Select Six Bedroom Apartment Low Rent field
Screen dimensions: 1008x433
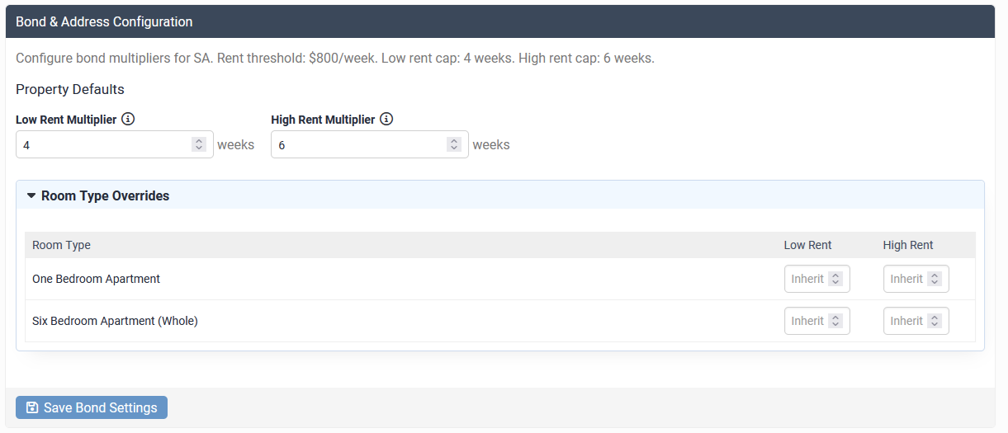[806, 321]
